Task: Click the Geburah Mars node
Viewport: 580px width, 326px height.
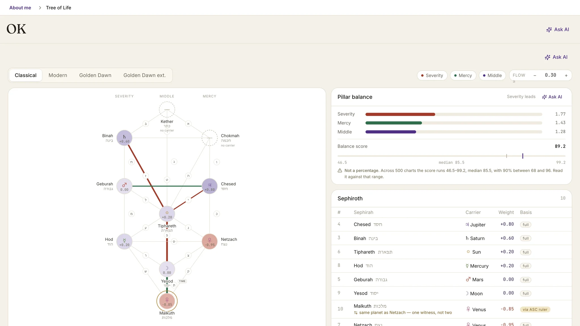Action: point(124,186)
